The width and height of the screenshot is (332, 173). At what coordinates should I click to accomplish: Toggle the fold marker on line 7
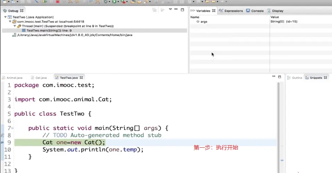pyautogui.click(x=13, y=128)
